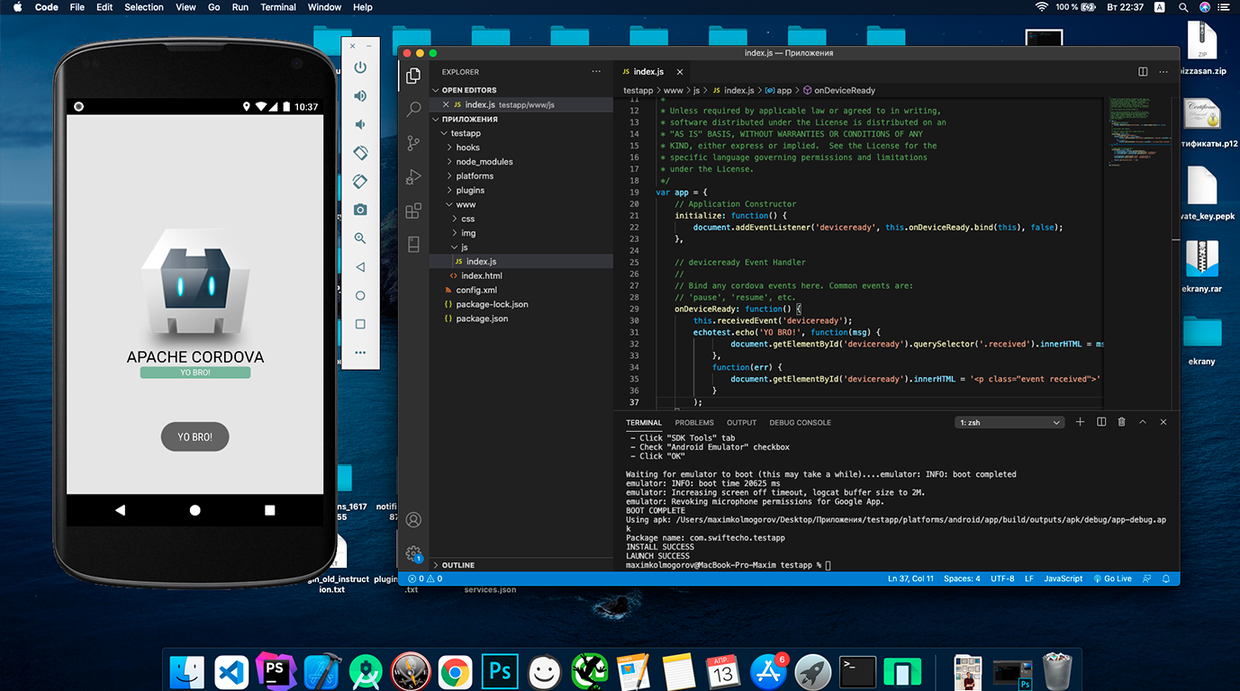Expand the node_modules folder
Image resolution: width=1240 pixels, height=691 pixels.
[x=484, y=162]
